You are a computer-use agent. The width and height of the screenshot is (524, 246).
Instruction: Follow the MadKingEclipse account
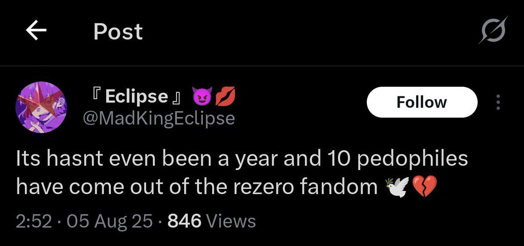422,102
